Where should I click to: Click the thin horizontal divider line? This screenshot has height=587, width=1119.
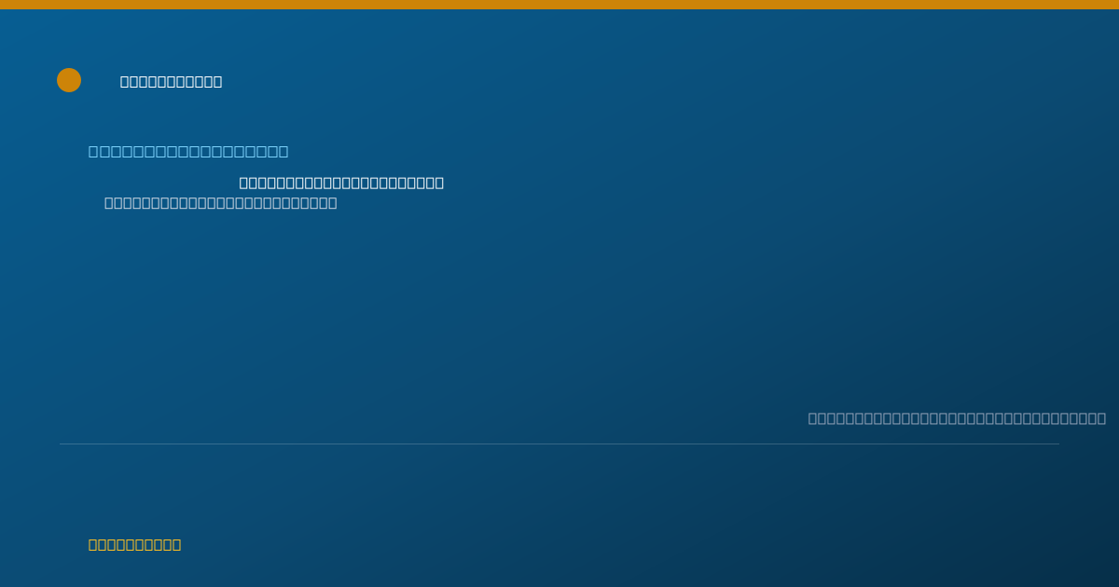(559, 444)
